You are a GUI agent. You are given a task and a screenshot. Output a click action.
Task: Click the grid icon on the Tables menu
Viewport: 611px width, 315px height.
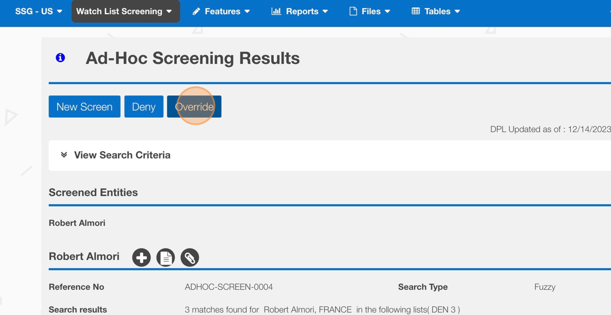click(x=416, y=11)
